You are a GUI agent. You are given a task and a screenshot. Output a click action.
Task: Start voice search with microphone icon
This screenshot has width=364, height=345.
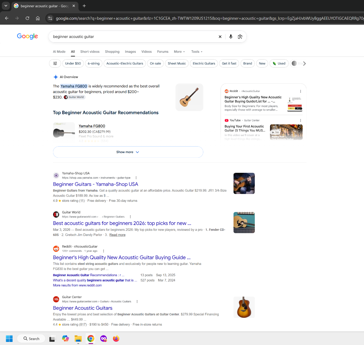231,37
